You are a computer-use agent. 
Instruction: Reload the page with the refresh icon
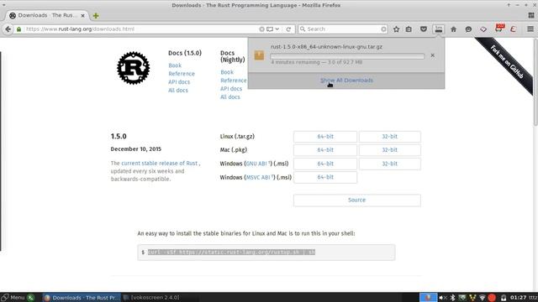point(288,29)
